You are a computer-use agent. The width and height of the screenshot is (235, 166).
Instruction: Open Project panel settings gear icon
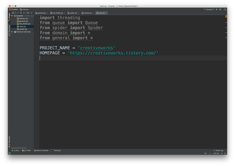point(28,13)
